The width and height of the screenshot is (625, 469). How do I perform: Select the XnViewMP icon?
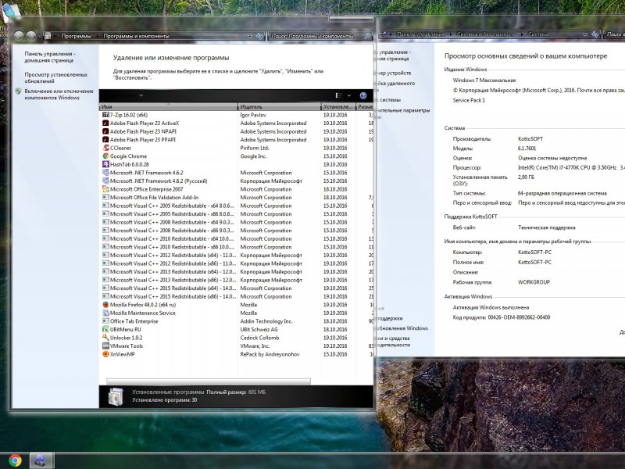click(x=105, y=354)
